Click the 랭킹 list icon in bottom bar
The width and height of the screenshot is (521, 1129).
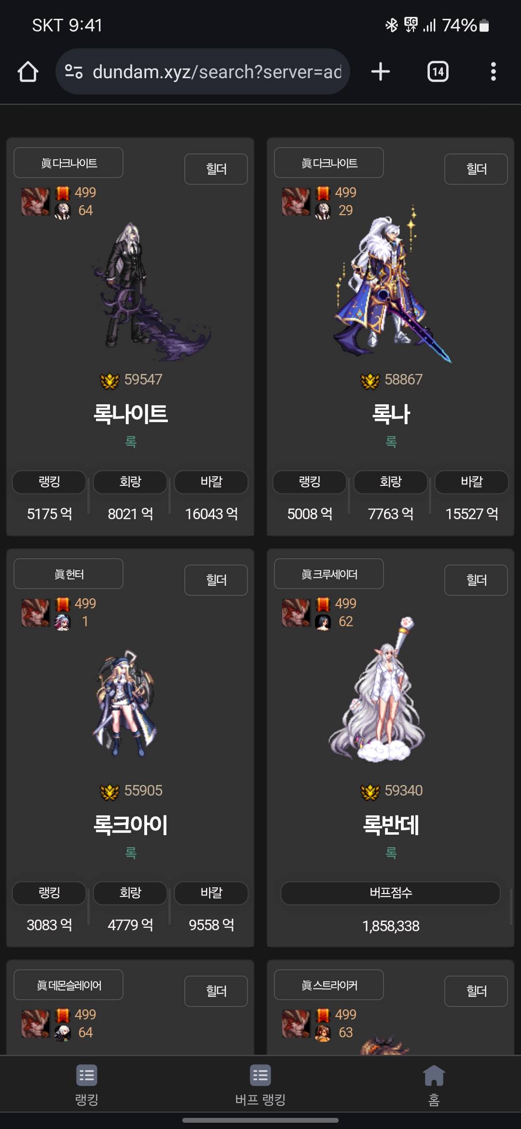point(87,1075)
